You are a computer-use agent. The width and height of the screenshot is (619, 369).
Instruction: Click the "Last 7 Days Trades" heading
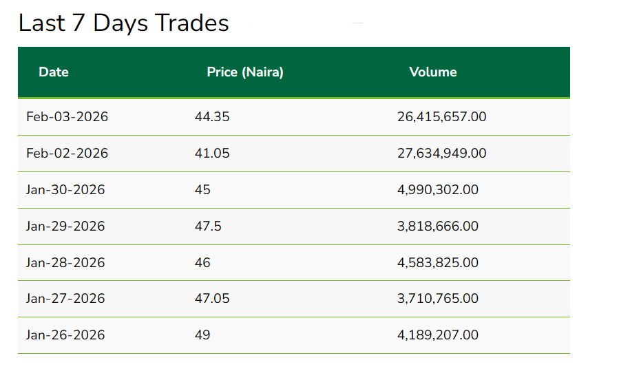coord(123,23)
